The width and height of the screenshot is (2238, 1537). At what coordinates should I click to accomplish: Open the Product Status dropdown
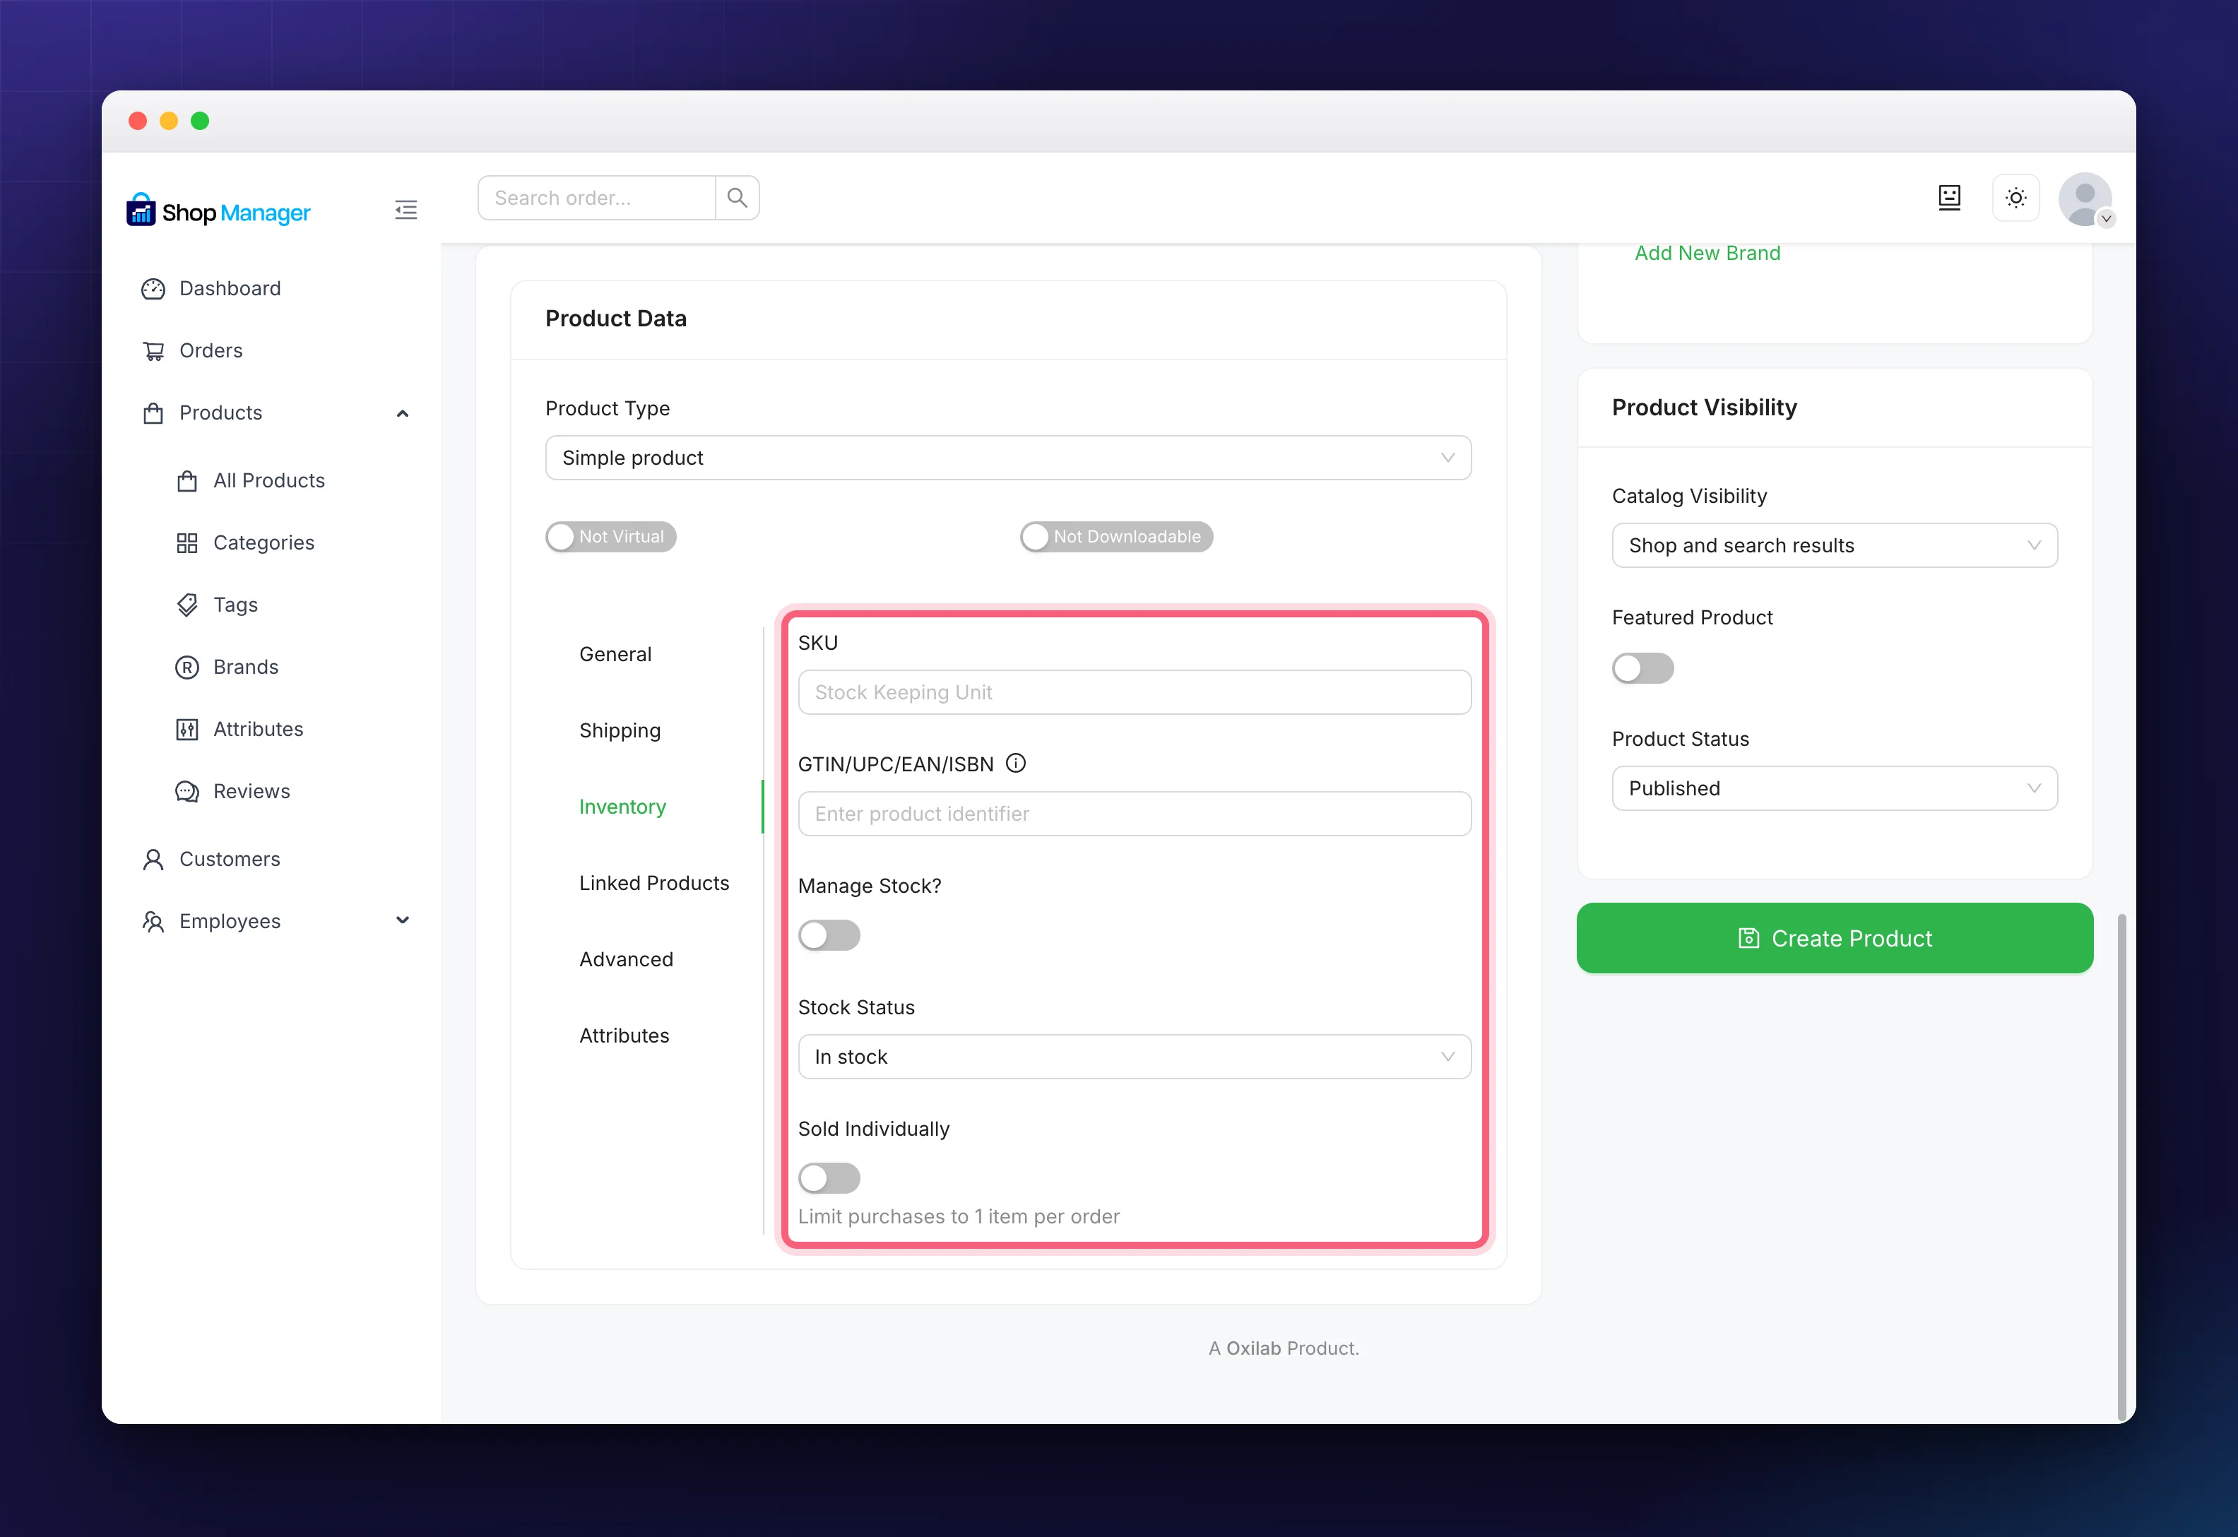(1833, 788)
